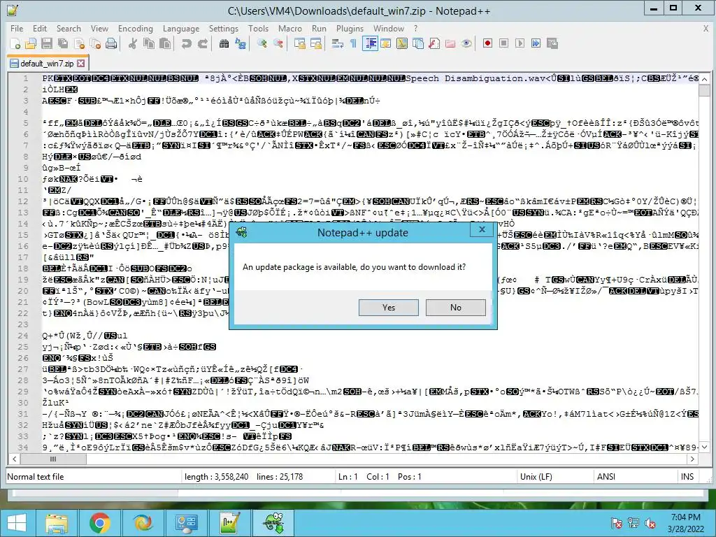This screenshot has width=716, height=537.
Task: Click the Save All toolbar icon
Action: [x=62, y=43]
